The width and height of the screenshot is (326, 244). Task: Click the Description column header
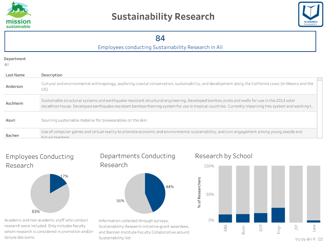click(52, 75)
